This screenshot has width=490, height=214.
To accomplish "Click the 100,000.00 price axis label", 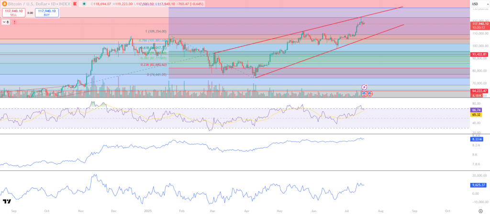I will 479,46.
